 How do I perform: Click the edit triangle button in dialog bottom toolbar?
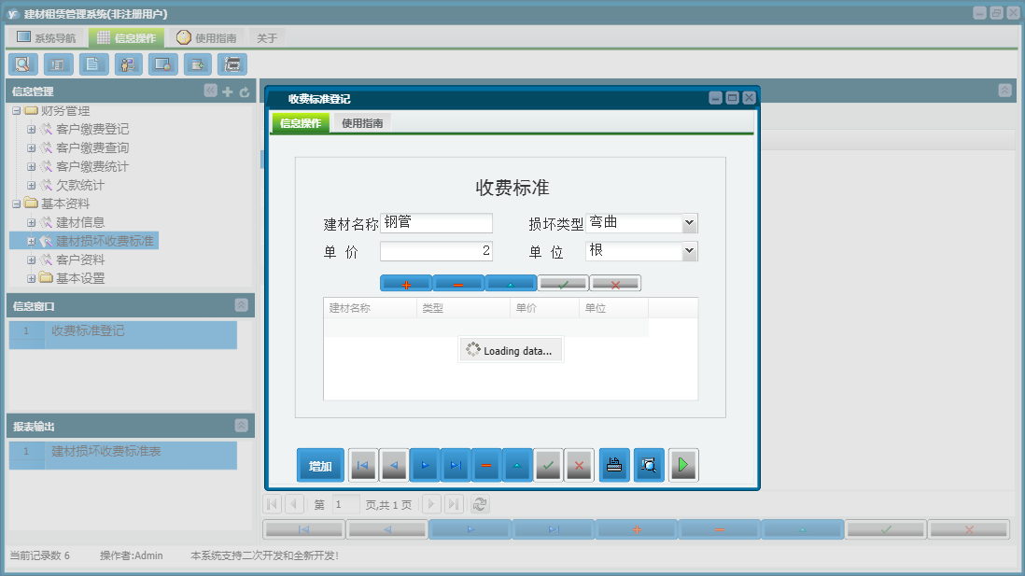pyautogui.click(x=517, y=465)
